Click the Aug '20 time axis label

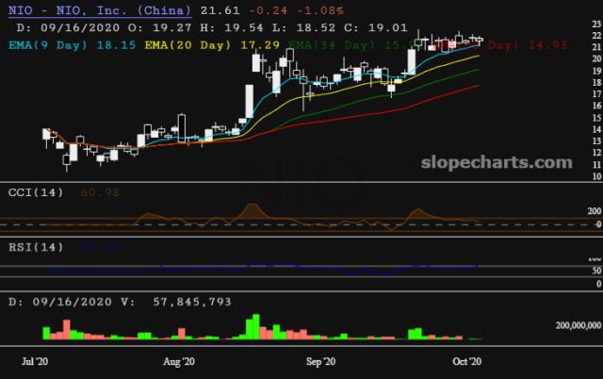[179, 361]
